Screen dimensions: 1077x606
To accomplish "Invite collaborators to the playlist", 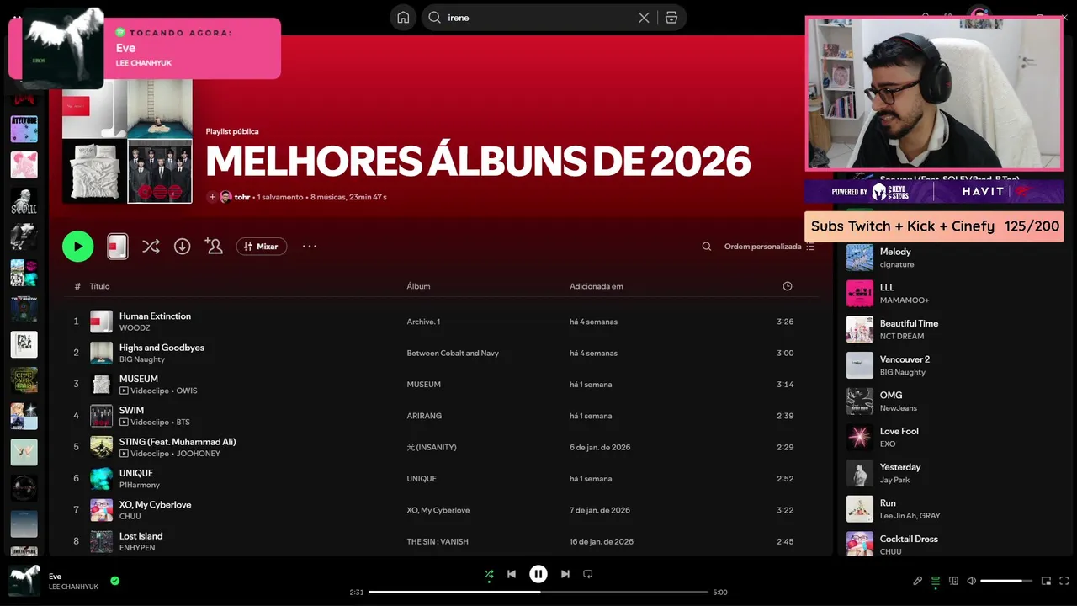I will pyautogui.click(x=214, y=247).
